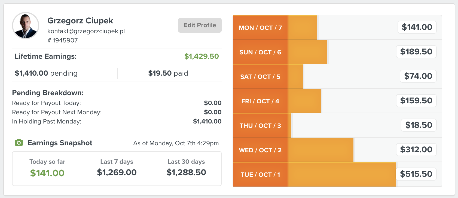Select the WED / OCT / 2 earnings row

pyautogui.click(x=337, y=150)
